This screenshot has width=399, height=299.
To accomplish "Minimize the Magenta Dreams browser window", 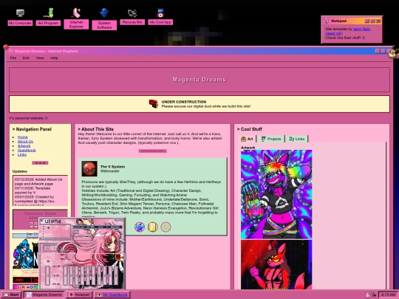I will [378, 51].
